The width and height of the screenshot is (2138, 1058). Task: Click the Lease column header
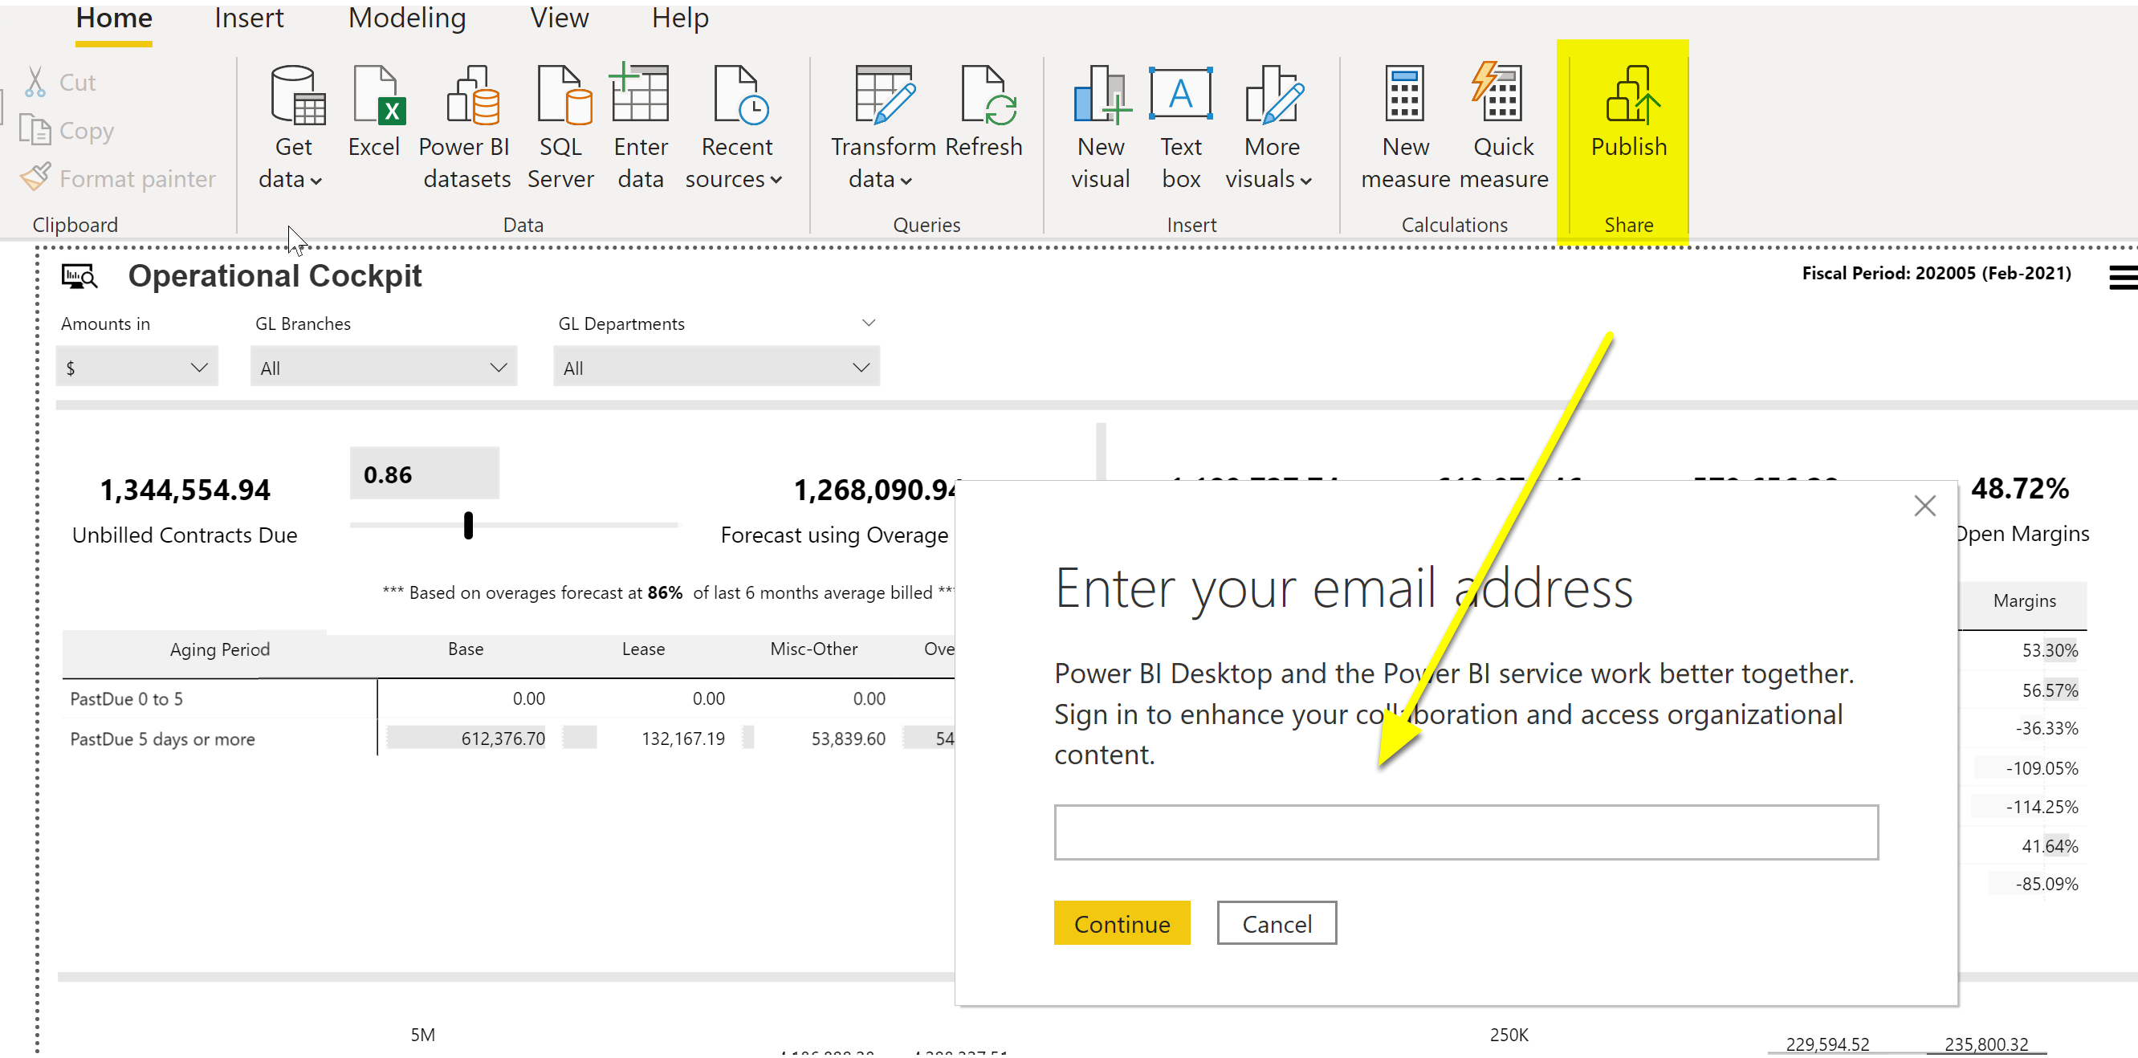(x=643, y=649)
